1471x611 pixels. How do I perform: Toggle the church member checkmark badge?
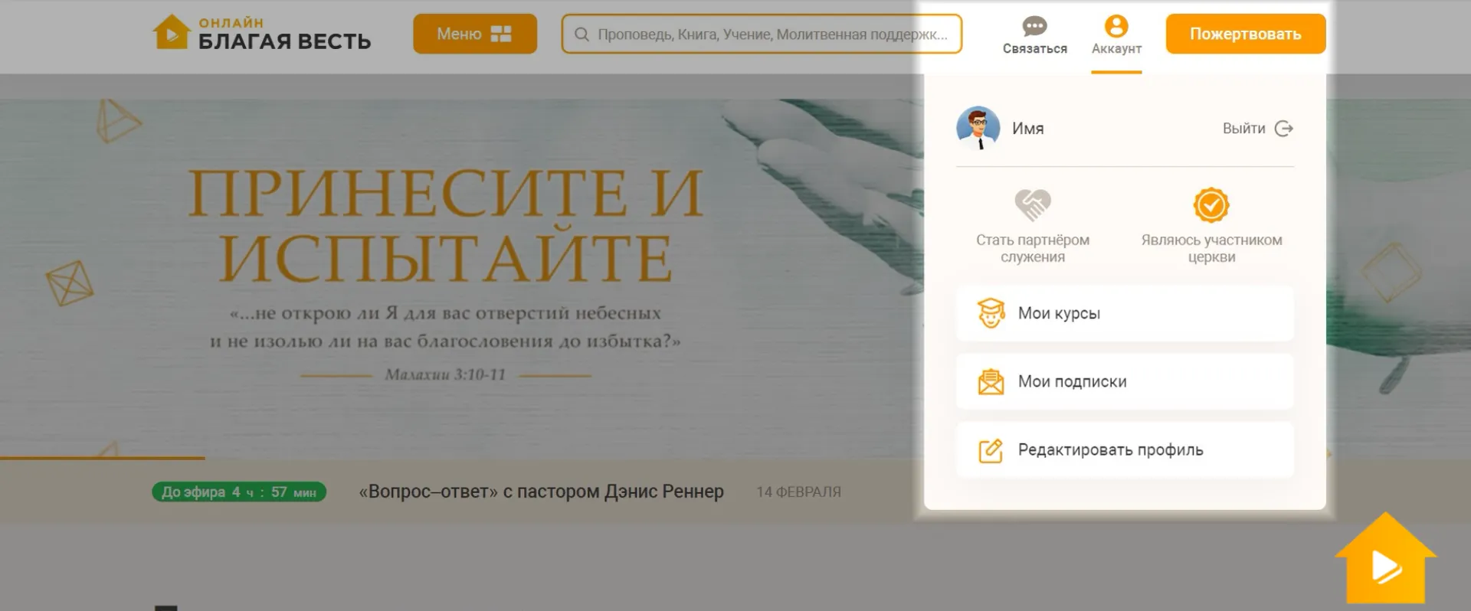(1211, 205)
